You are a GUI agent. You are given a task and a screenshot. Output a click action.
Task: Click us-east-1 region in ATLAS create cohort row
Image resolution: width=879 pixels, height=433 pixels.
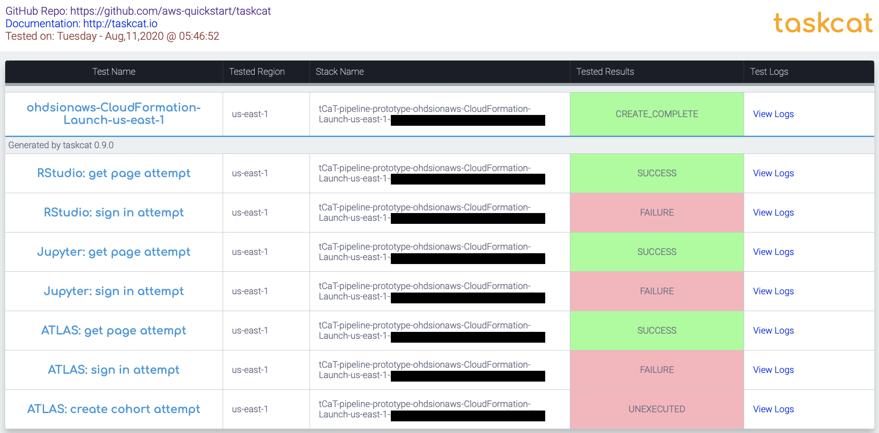tap(250, 409)
